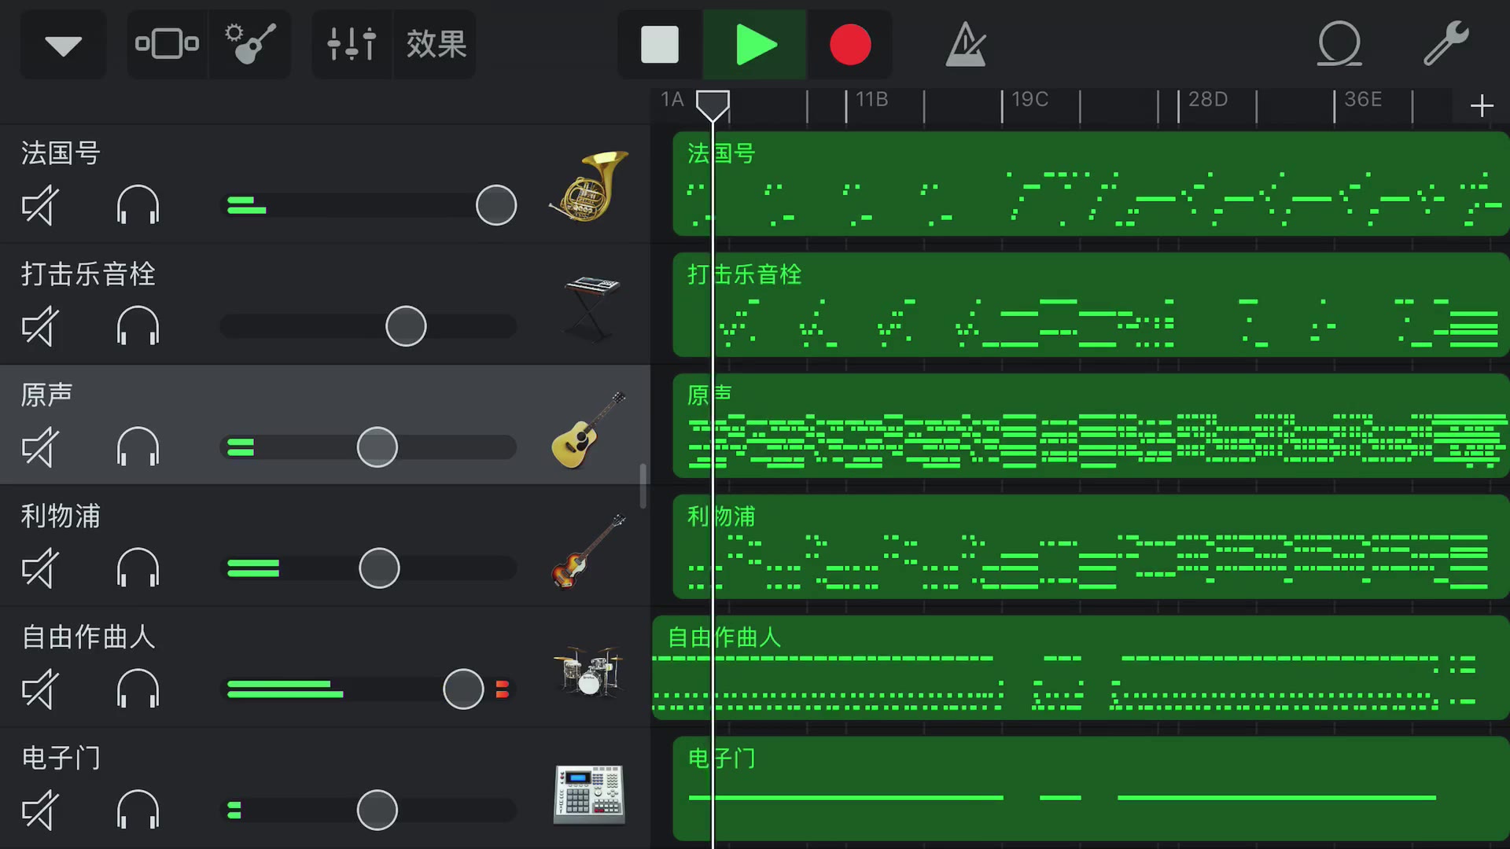Adjust the 自由作曲人 volume slider knob
1510x849 pixels.
tap(463, 689)
